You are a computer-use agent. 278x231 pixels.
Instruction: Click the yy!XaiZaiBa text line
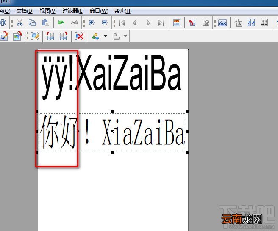pos(111,77)
